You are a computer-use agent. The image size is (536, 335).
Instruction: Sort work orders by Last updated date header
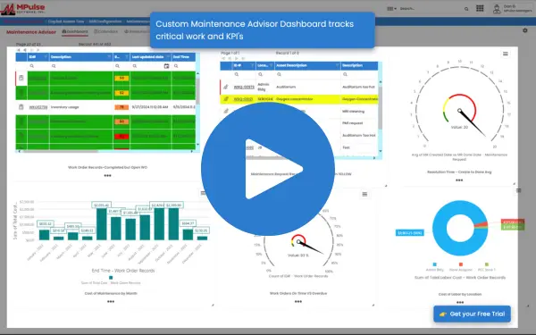click(x=147, y=57)
